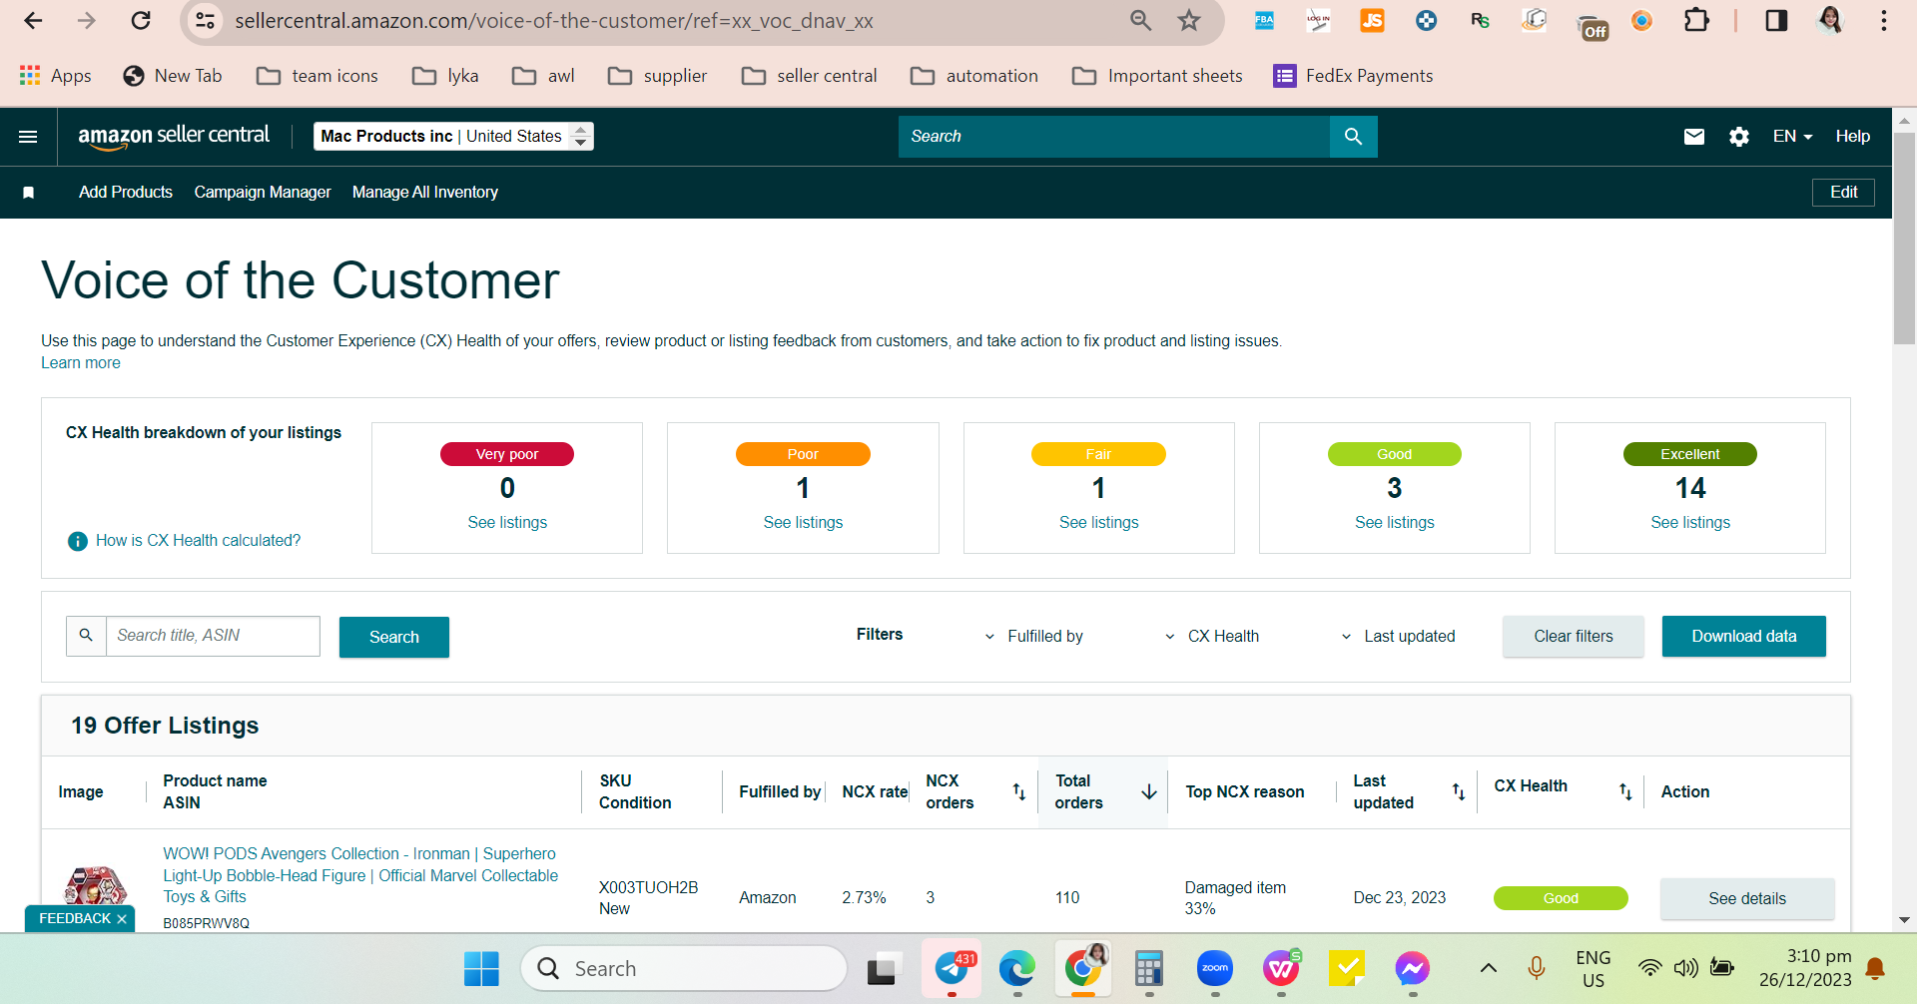This screenshot has width=1917, height=1004.
Task: See listings under Fair
Action: pyautogui.click(x=1098, y=523)
